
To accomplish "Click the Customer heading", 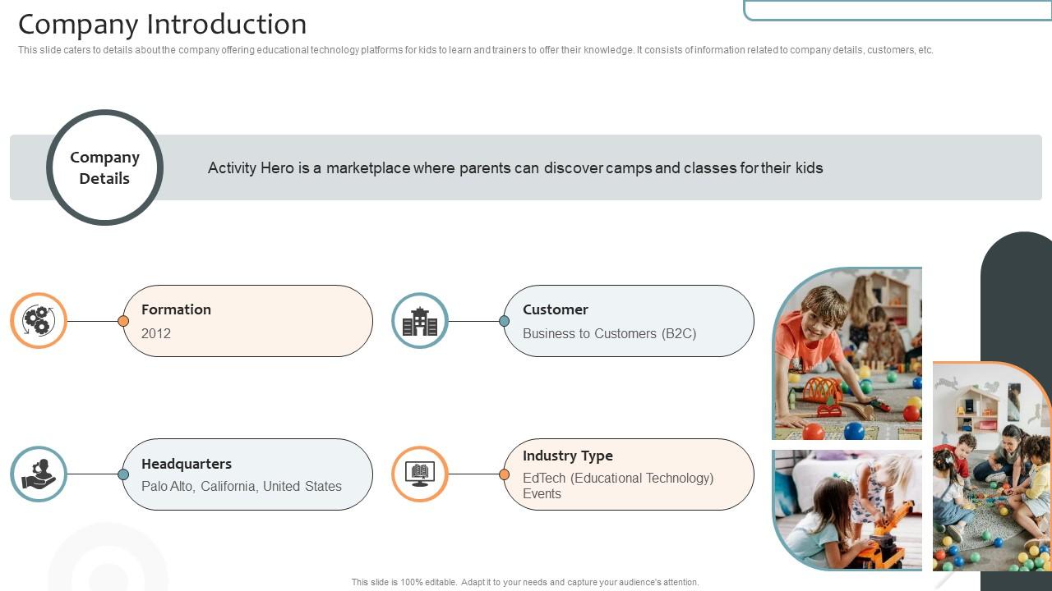I will pos(556,309).
